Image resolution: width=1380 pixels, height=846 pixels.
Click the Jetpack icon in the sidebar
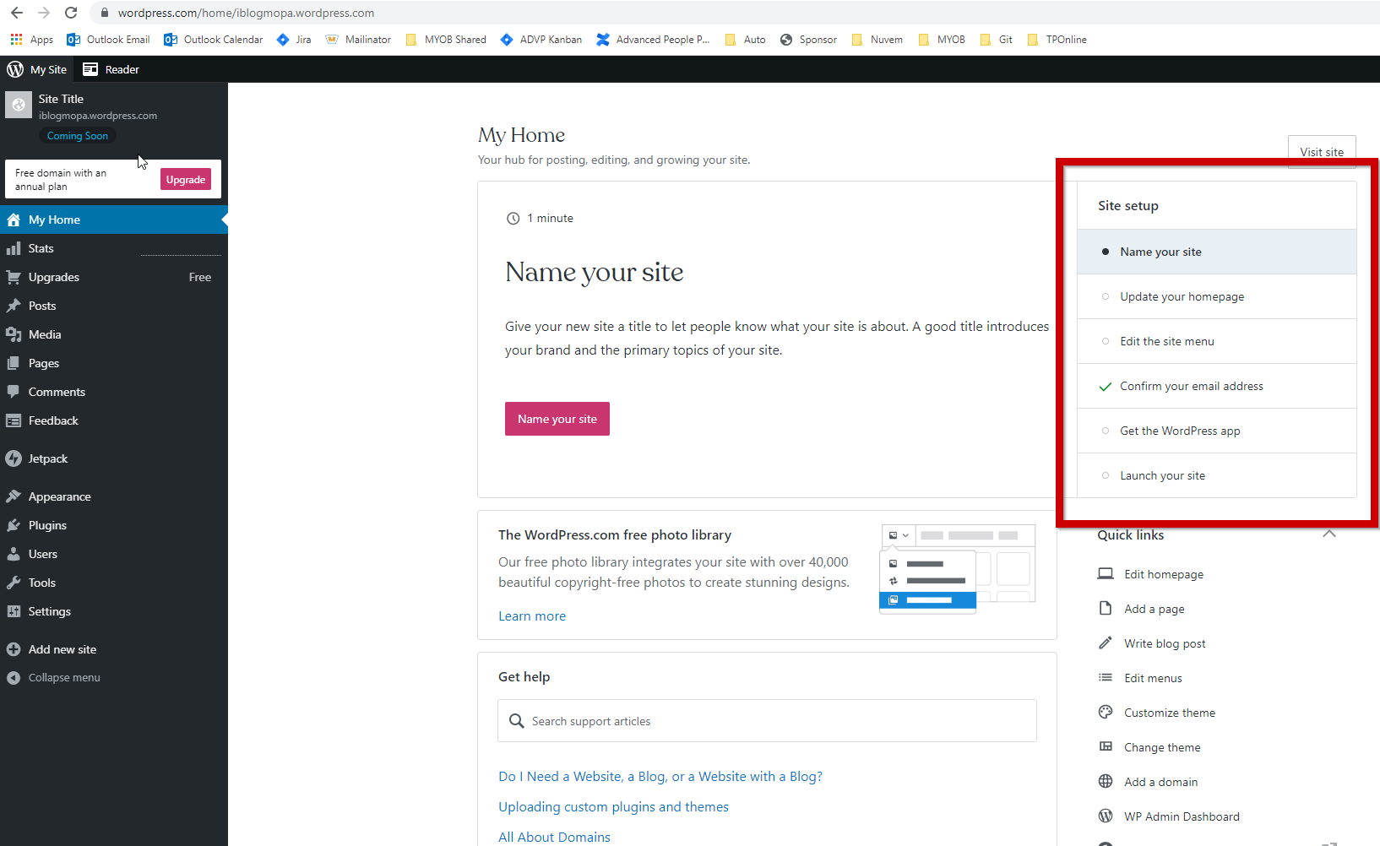14,458
